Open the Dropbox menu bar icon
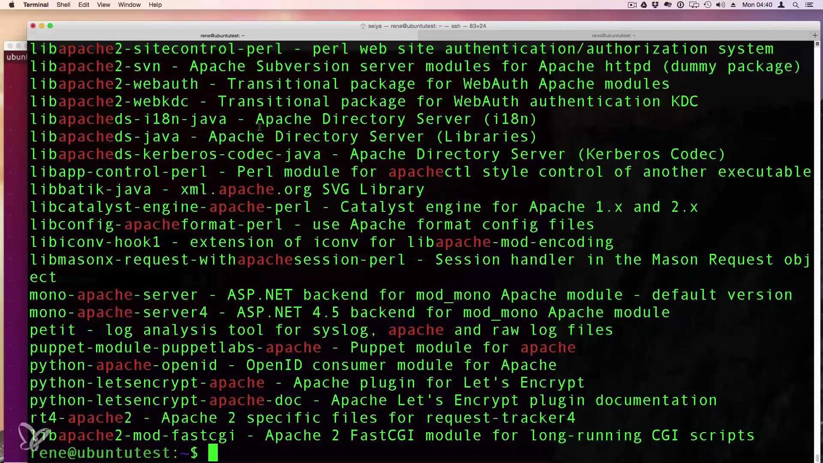 pyautogui.click(x=655, y=5)
